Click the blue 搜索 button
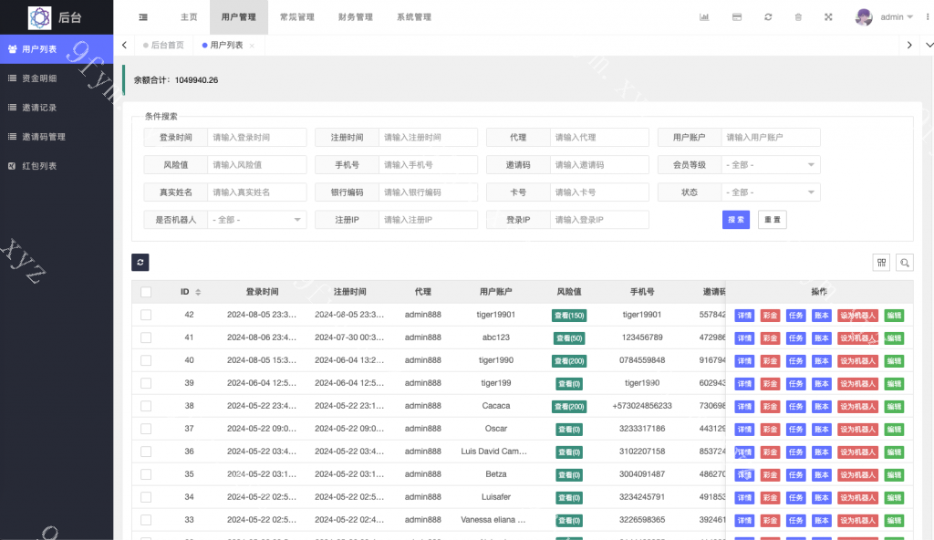 coord(736,220)
